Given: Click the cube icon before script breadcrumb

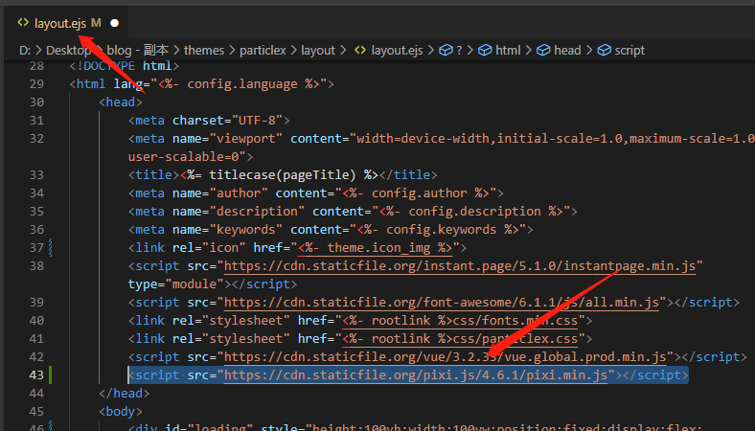Looking at the screenshot, I should pyautogui.click(x=604, y=50).
